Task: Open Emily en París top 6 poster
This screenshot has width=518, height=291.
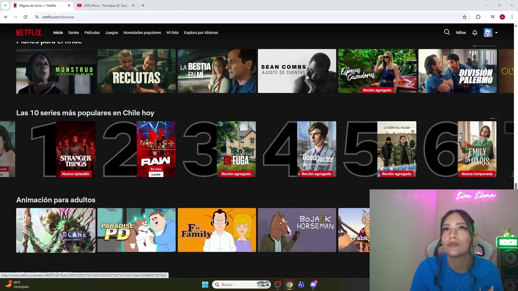Action: 477,149
